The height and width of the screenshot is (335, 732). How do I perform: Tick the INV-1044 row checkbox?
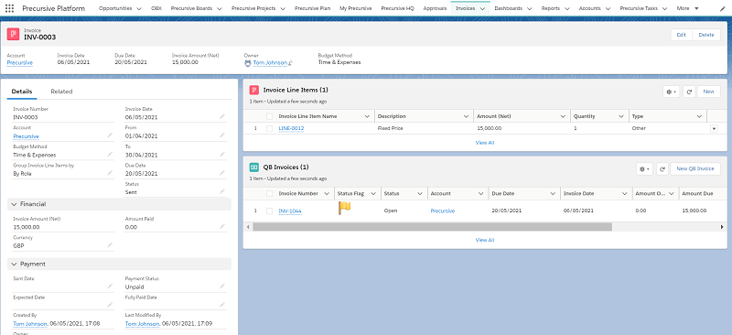(269, 211)
